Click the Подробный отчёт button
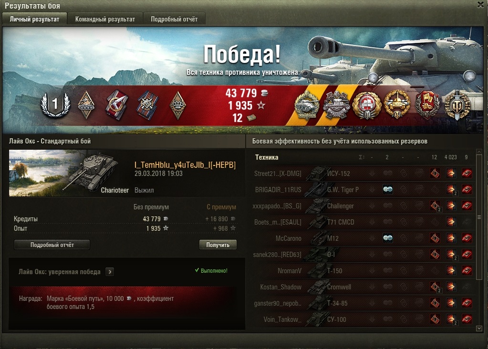 (x=52, y=245)
